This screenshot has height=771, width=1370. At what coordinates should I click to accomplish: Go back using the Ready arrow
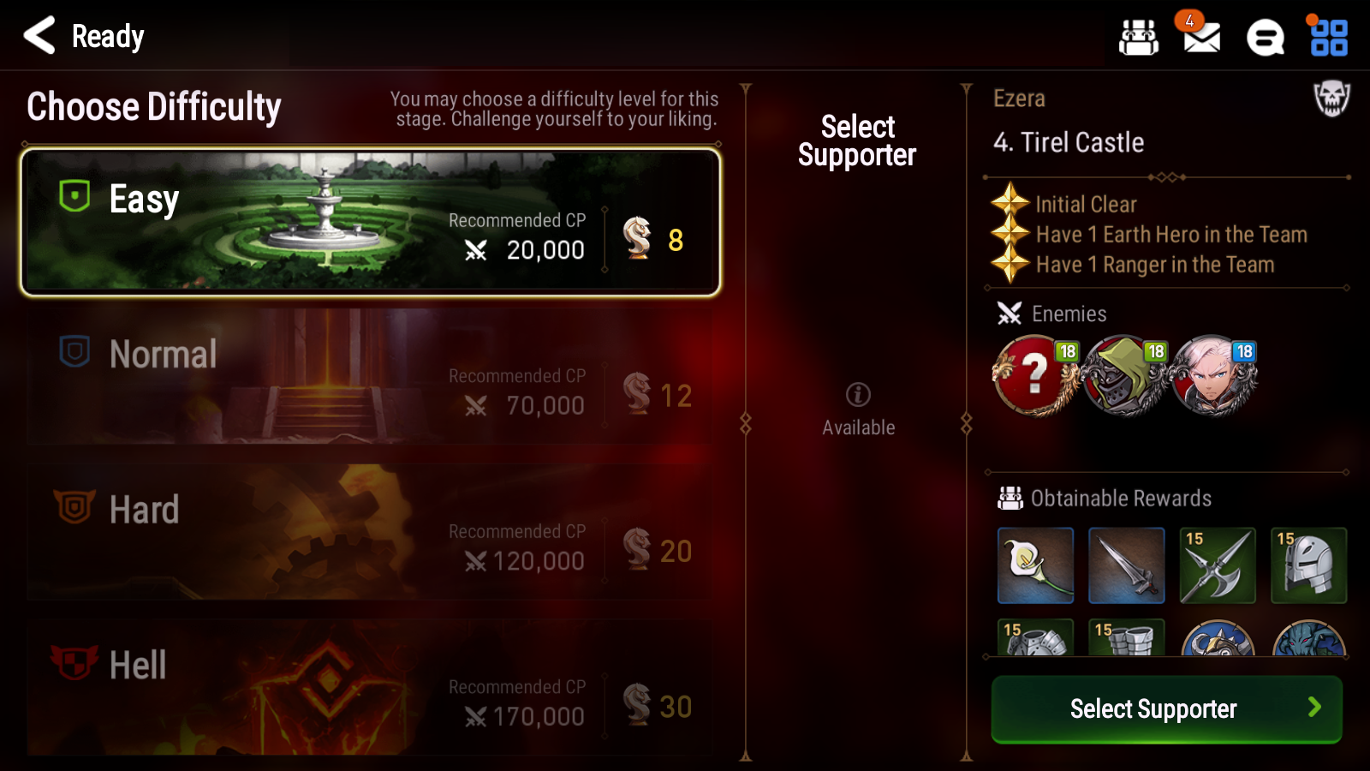pos(39,36)
